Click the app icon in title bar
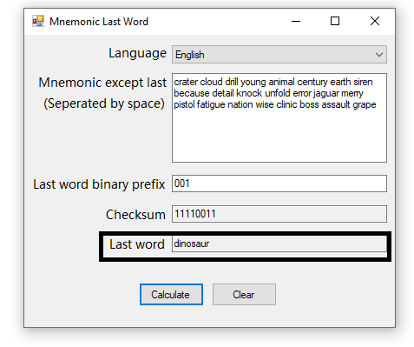Image resolution: width=414 pixels, height=347 pixels. [x=38, y=21]
